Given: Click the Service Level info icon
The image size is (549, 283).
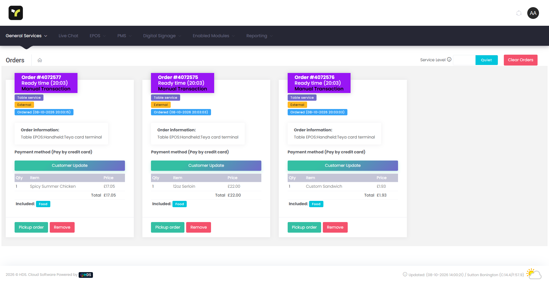Looking at the screenshot, I should click(449, 60).
